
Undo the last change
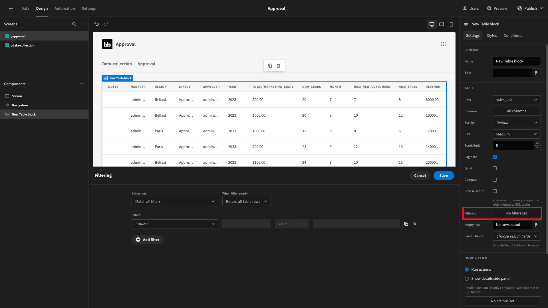click(x=96, y=24)
